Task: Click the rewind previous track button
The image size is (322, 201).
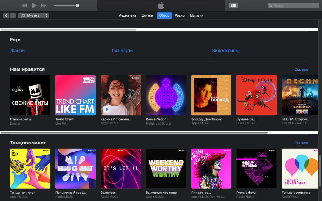Action: click(x=25, y=6)
